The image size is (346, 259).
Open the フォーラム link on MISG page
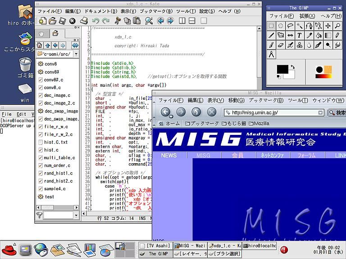coord(307,156)
